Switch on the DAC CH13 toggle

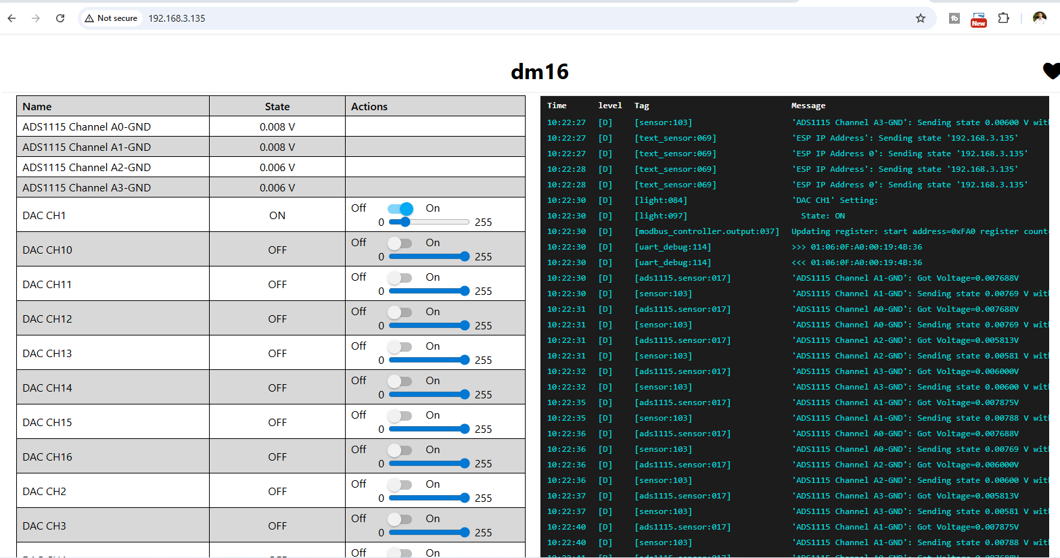[x=400, y=346]
